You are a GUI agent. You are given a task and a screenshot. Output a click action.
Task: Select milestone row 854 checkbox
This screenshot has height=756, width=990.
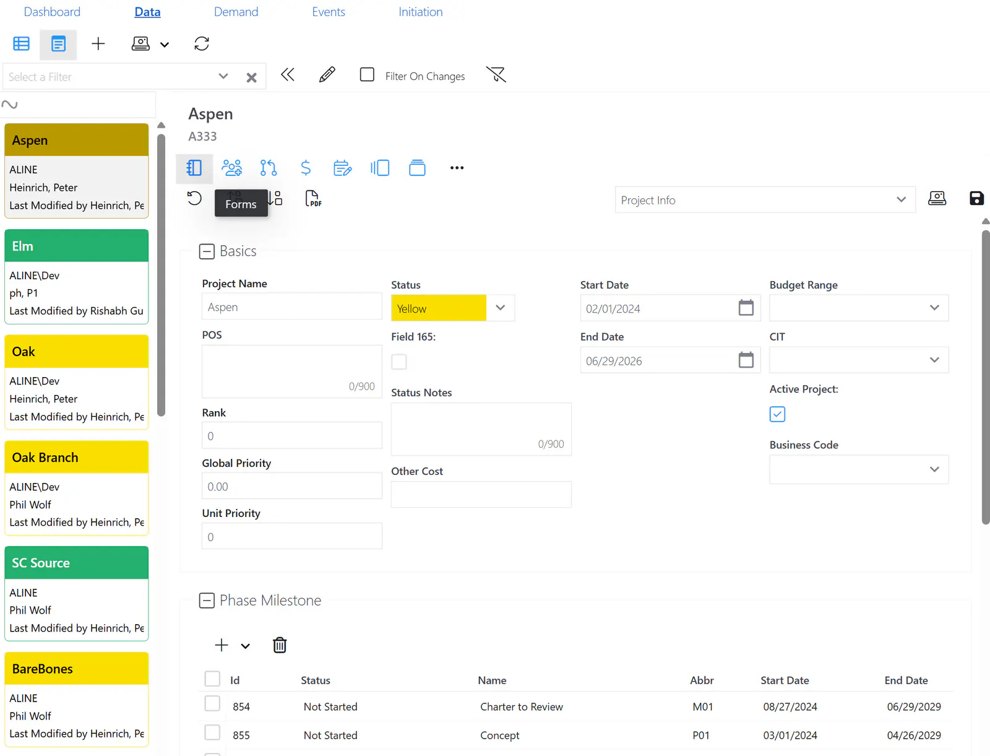212,703
